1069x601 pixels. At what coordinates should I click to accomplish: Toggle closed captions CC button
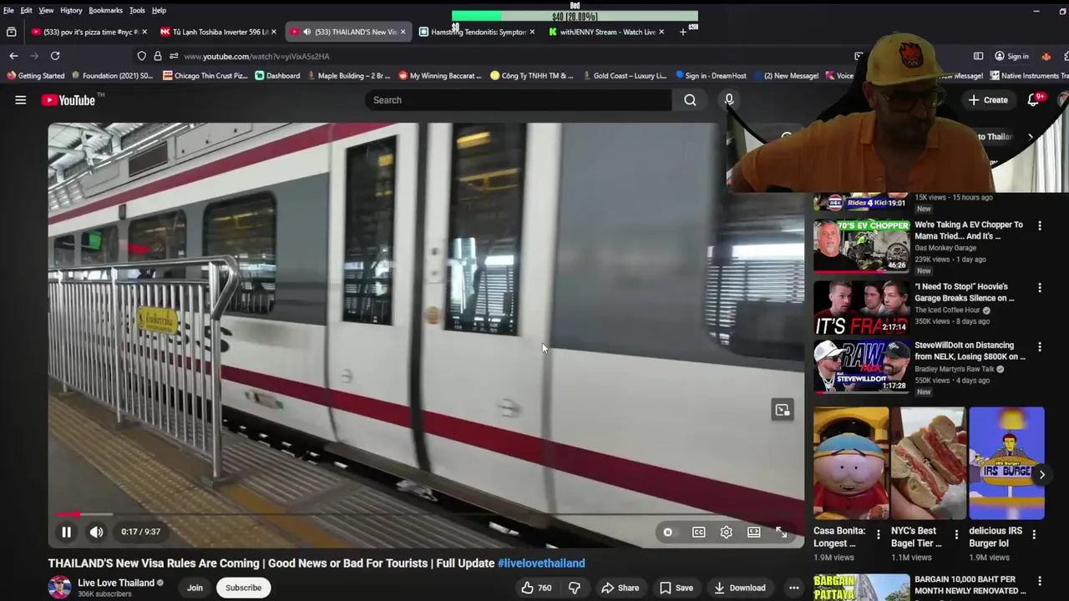point(698,532)
